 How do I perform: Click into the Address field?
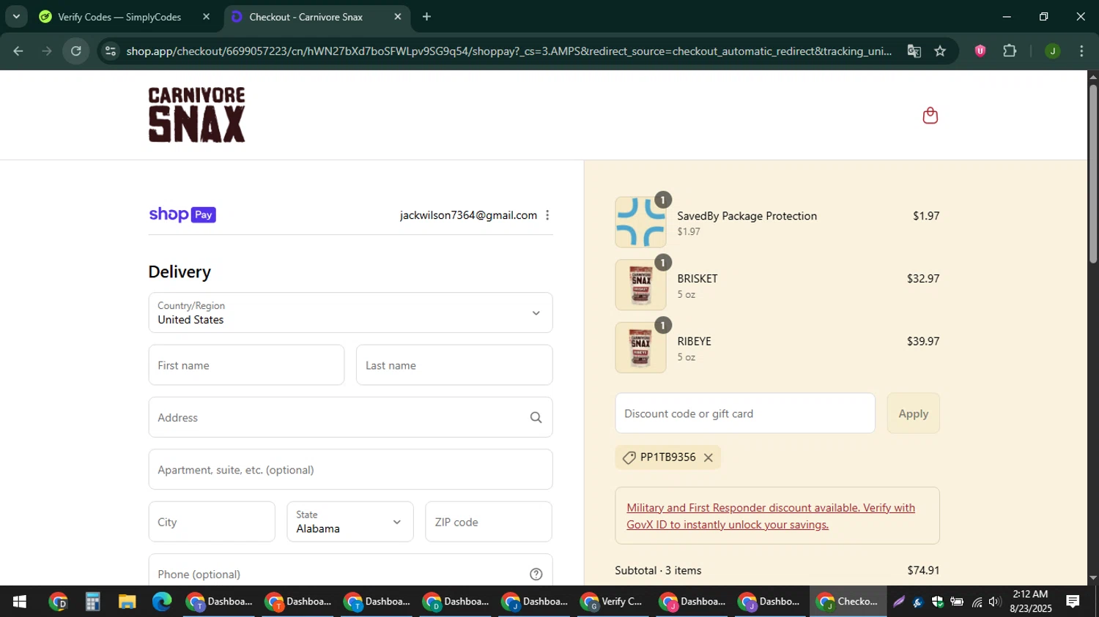[x=350, y=417]
